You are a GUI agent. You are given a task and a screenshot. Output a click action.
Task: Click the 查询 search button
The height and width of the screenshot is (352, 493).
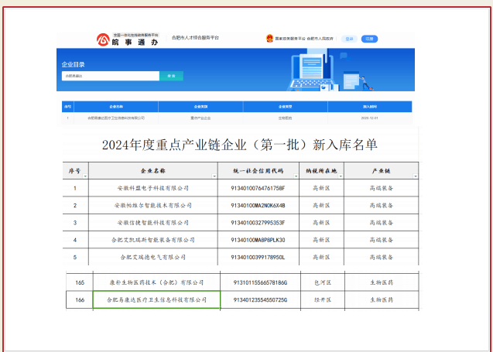coord(171,76)
